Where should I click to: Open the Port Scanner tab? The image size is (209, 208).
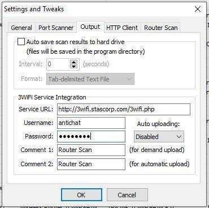point(56,28)
